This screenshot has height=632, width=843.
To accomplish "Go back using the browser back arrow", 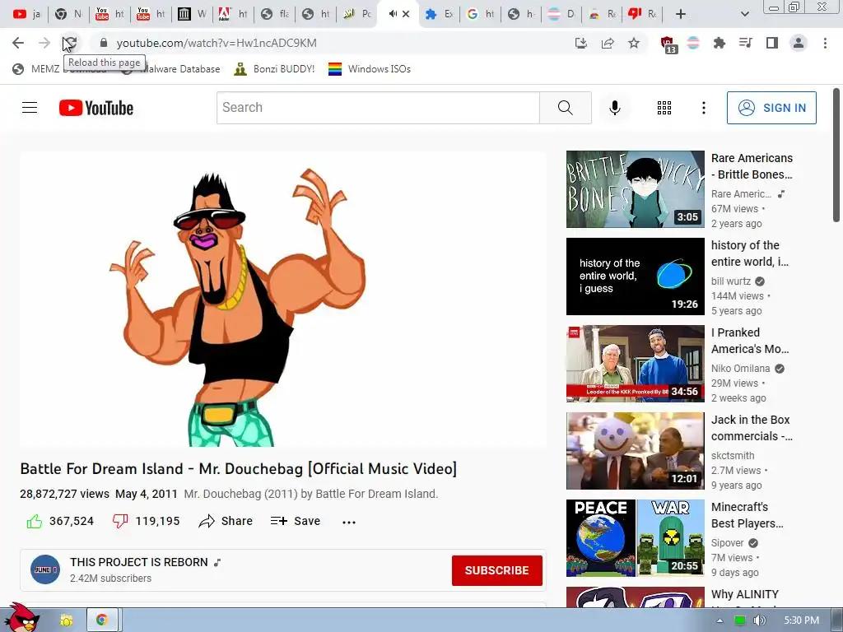I will point(18,43).
